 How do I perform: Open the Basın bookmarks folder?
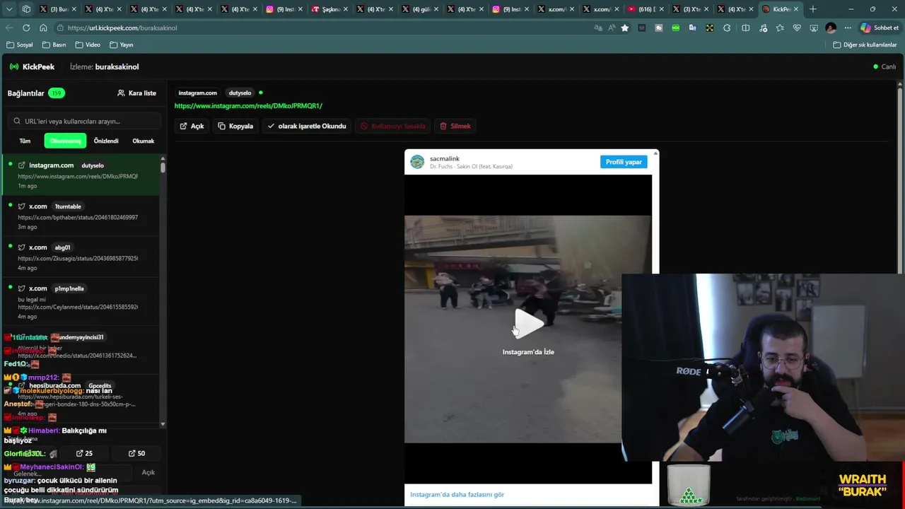point(54,45)
